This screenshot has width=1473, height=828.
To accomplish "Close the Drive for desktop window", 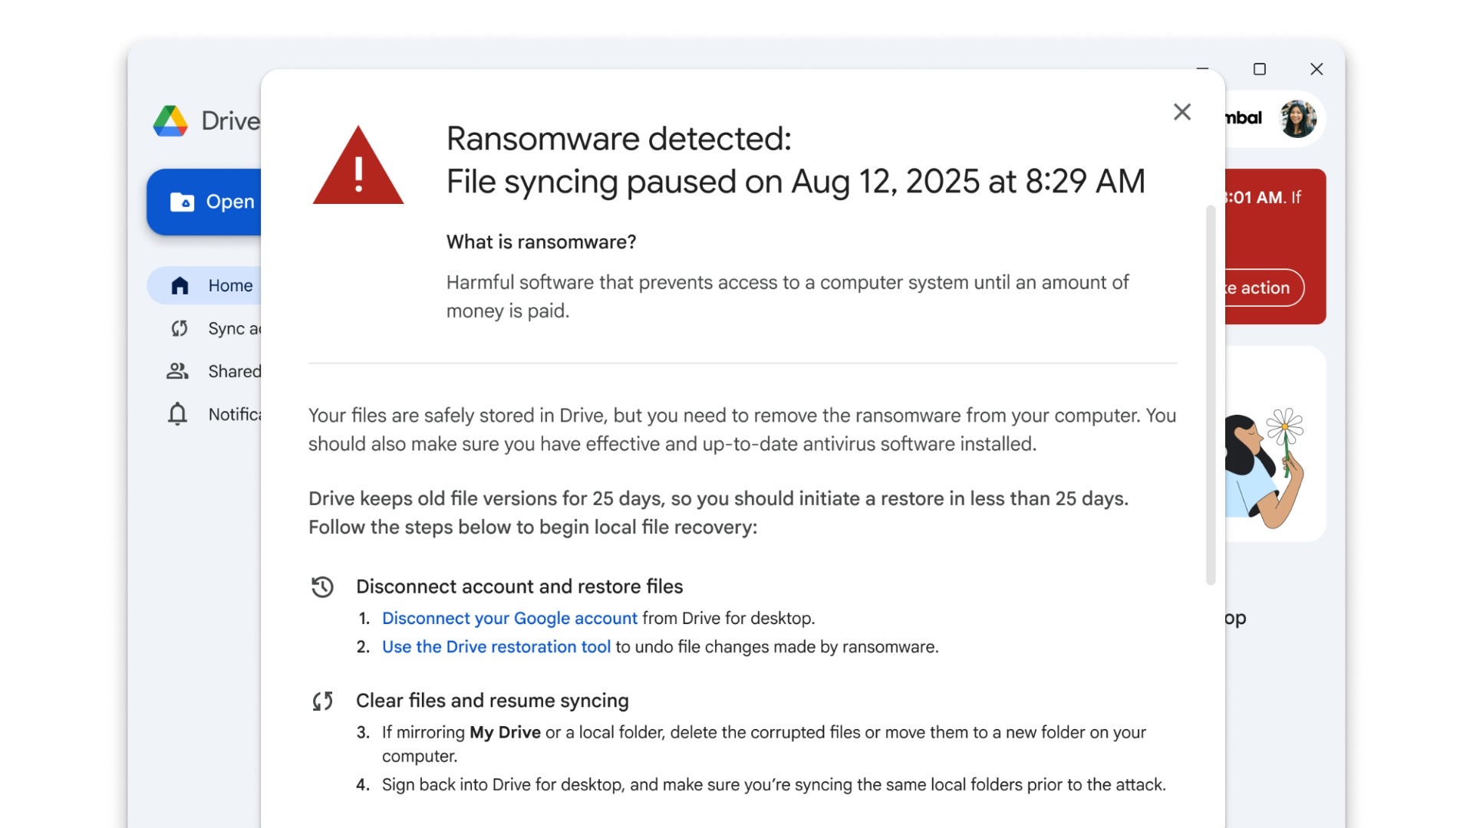I will [1316, 69].
